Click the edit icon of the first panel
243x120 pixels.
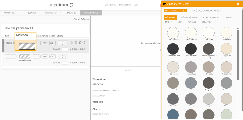[x=76, y=42]
